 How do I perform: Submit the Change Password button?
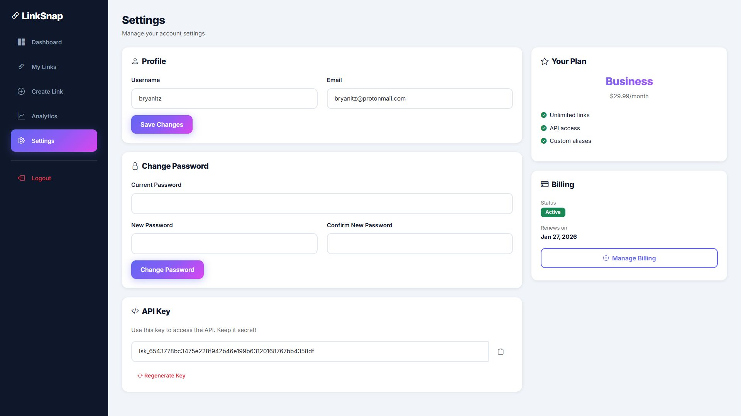(x=167, y=270)
